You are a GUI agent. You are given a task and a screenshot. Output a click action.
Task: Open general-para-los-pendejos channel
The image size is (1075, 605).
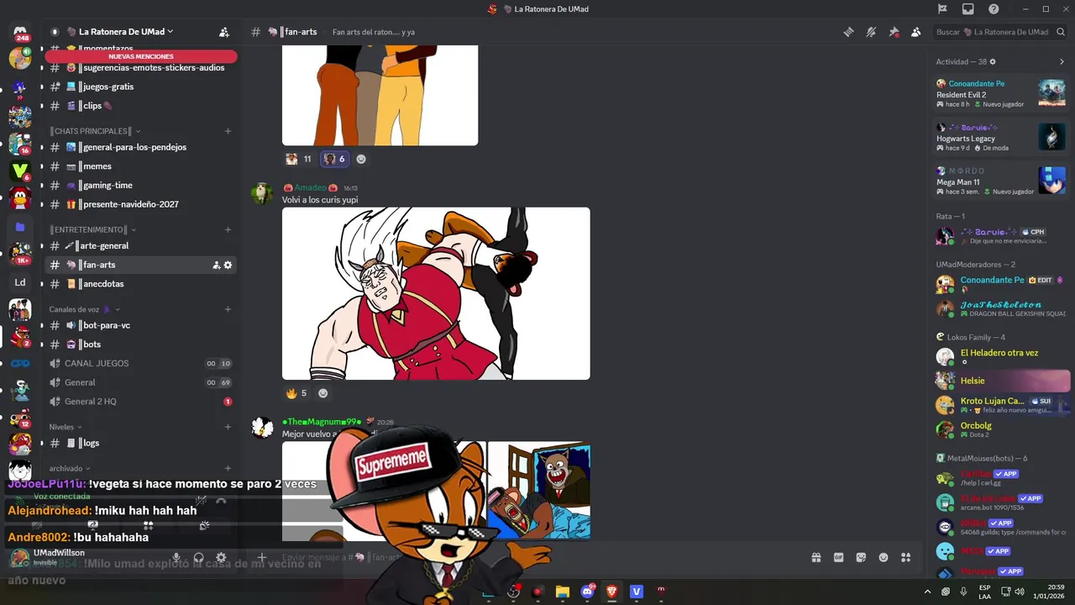139,147
